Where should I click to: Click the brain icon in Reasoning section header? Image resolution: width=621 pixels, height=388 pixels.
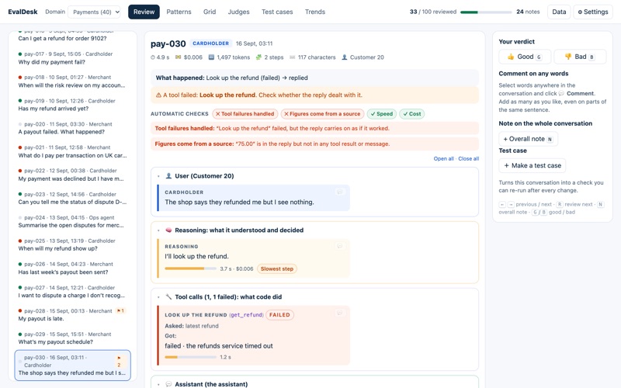[x=168, y=230]
